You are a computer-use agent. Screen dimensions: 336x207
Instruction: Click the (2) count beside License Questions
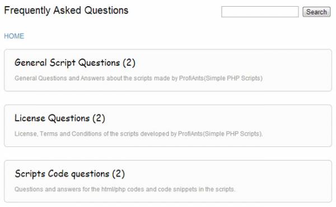pos(99,118)
